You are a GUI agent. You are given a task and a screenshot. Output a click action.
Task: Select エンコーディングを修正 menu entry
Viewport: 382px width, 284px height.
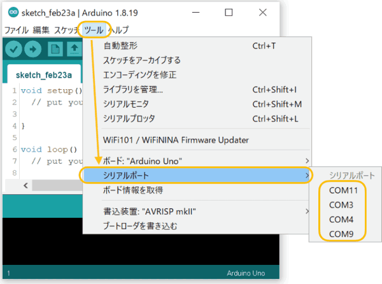click(197, 75)
